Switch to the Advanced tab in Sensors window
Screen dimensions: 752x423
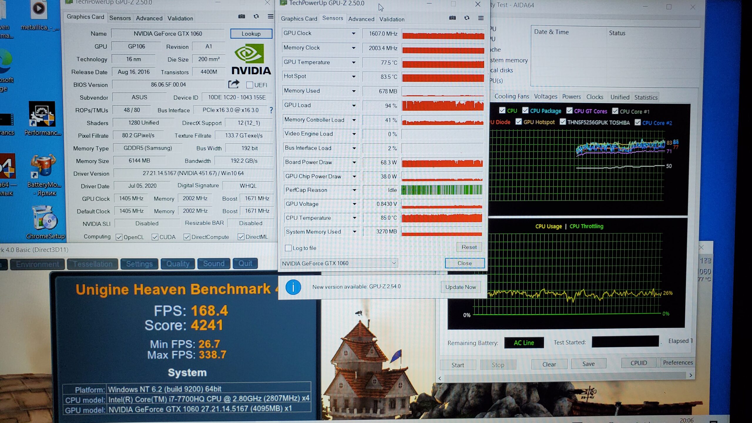tap(361, 19)
